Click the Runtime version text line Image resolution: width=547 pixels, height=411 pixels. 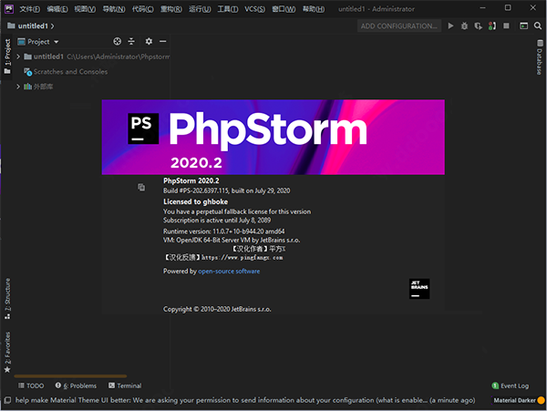coord(224,231)
